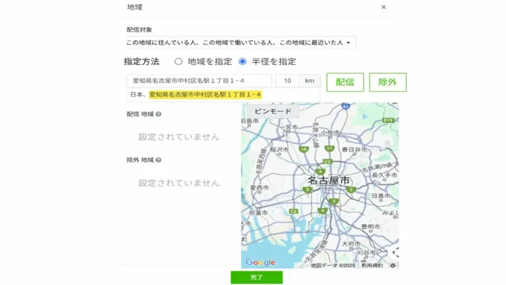Viewport: 506px width, 285px height.
Task: Click the address search input field
Action: (199, 81)
